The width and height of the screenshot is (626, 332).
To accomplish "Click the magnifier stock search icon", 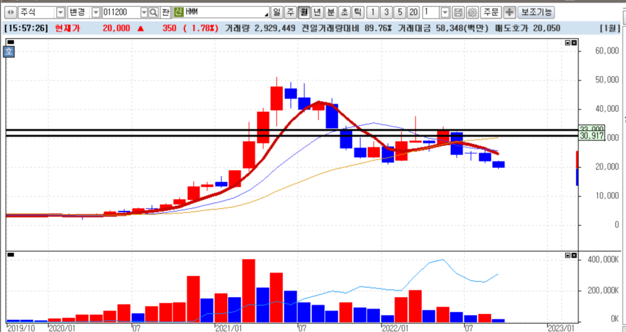I will pyautogui.click(x=154, y=13).
